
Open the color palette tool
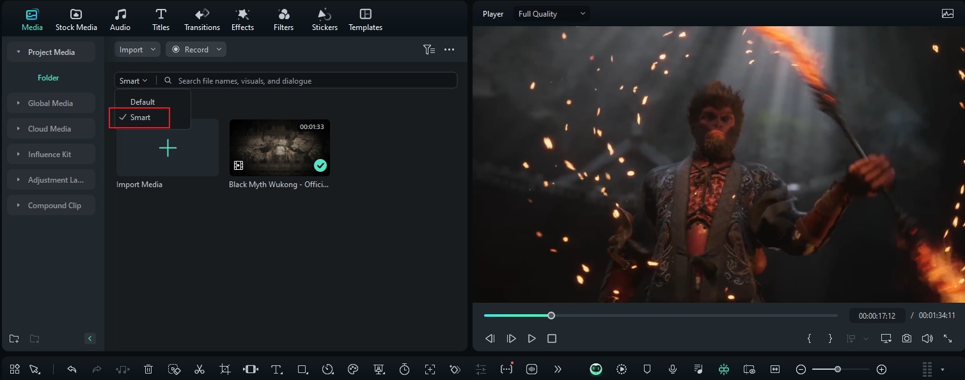pyautogui.click(x=353, y=369)
